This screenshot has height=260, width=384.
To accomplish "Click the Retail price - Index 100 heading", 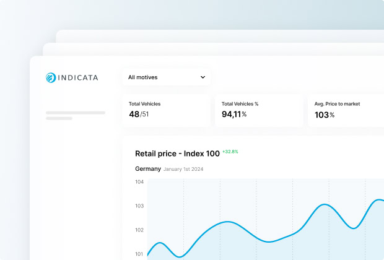I will pyautogui.click(x=177, y=153).
